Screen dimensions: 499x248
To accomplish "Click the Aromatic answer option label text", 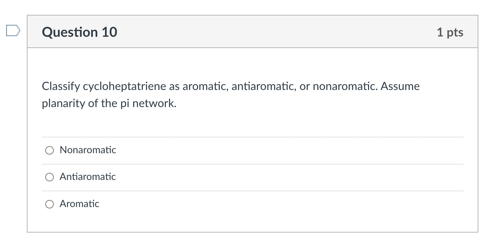I will (79, 204).
